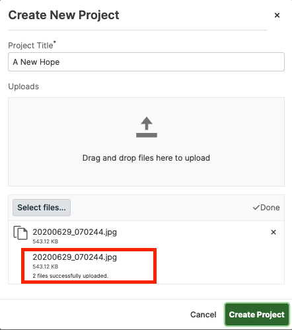
Task: Select the first 20200629_070244.jpg file name
Action: tap(75, 232)
